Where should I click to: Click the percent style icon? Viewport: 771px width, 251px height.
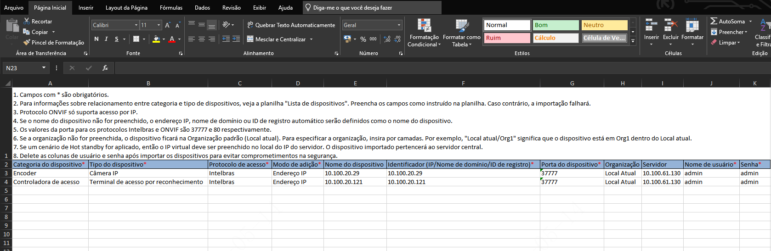pyautogui.click(x=363, y=39)
